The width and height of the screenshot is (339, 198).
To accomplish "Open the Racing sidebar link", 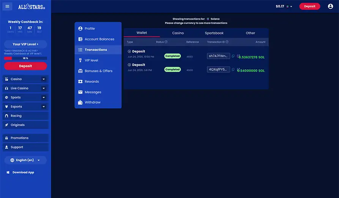I will click(25, 116).
